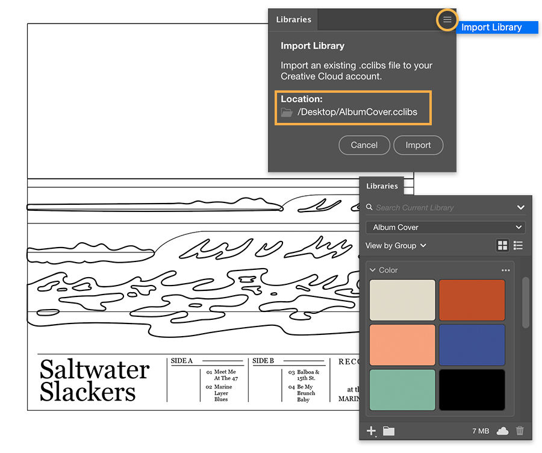Click the magnifying glass search icon
The width and height of the screenshot is (542, 453).
click(369, 207)
